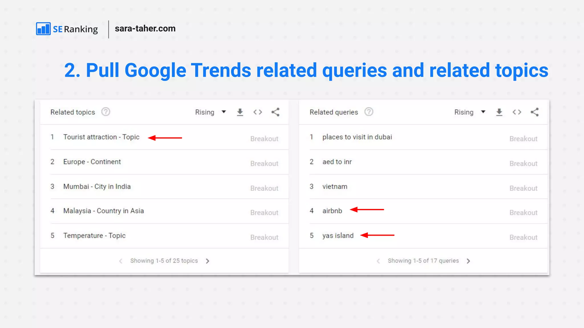Click Breakout value for Europe row
Screen dimensions: 584x328
tap(264, 164)
